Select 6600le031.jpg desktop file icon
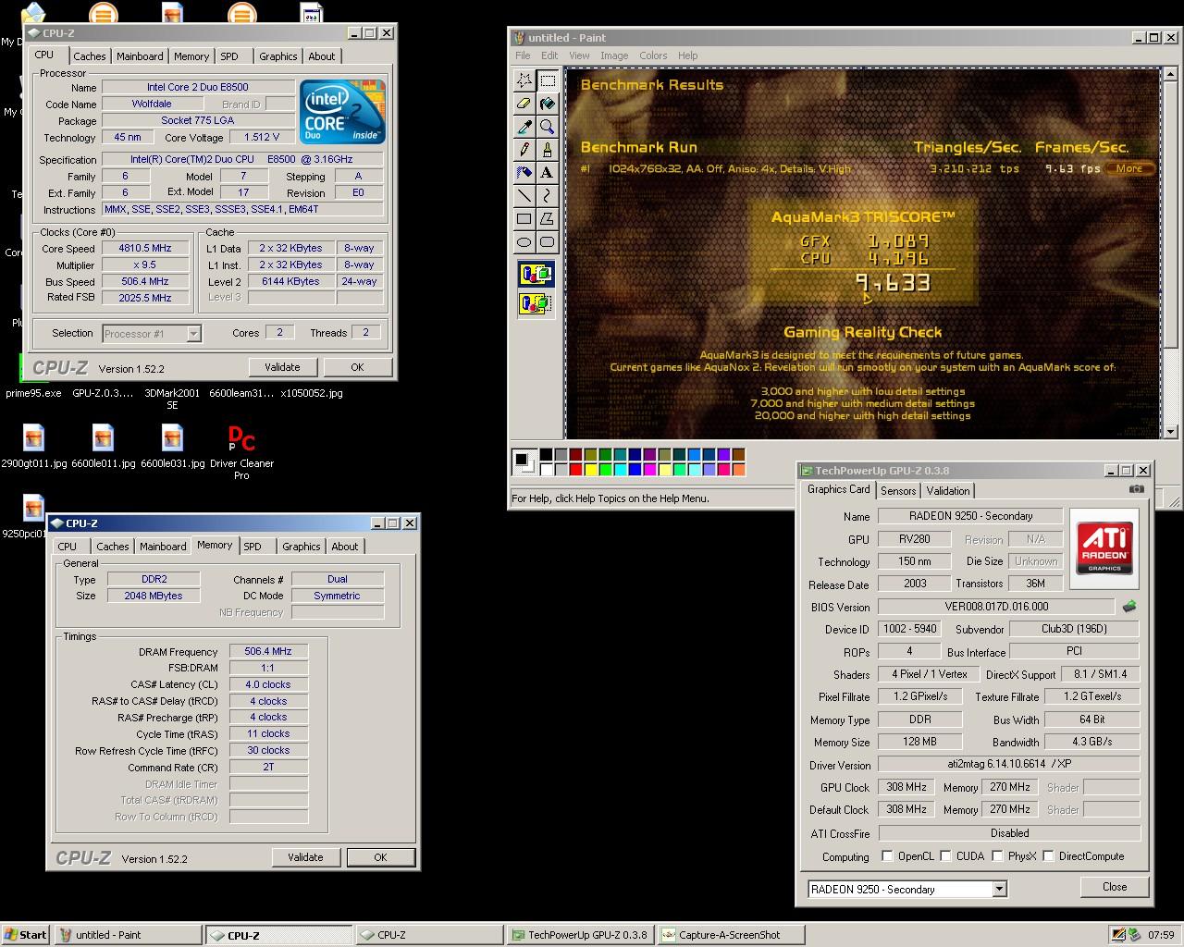Viewport: 1184px width, 947px height. [172, 446]
